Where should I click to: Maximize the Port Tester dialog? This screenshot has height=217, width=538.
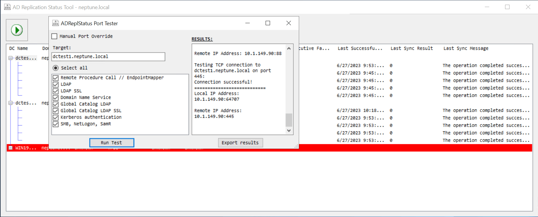click(268, 23)
